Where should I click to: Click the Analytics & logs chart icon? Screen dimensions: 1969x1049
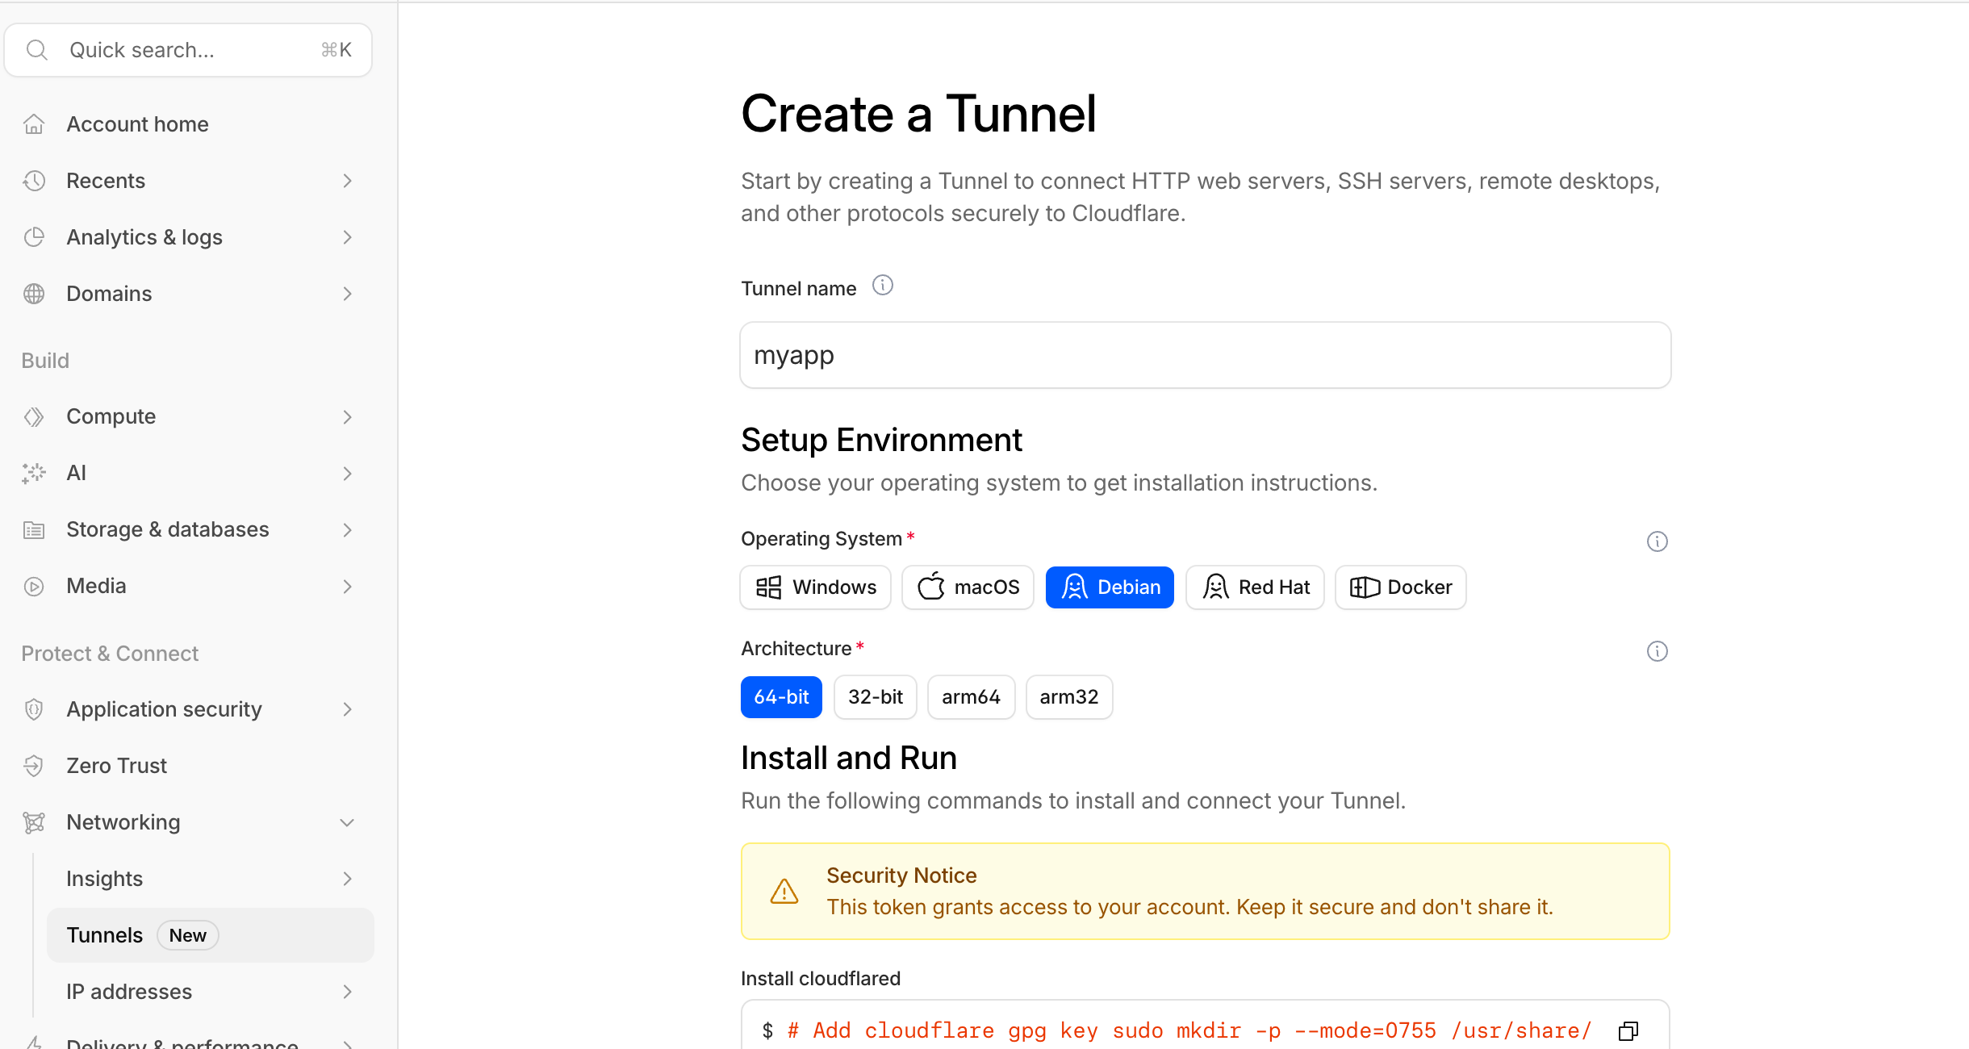pyautogui.click(x=34, y=237)
